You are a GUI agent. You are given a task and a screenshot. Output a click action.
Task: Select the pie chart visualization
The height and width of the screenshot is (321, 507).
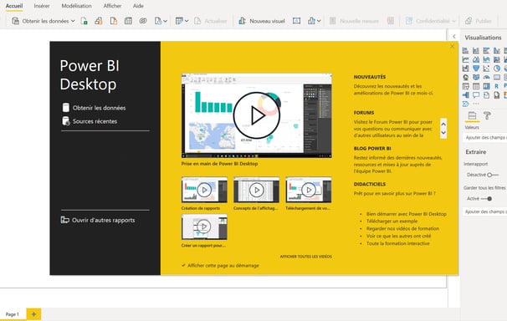pos(497,69)
